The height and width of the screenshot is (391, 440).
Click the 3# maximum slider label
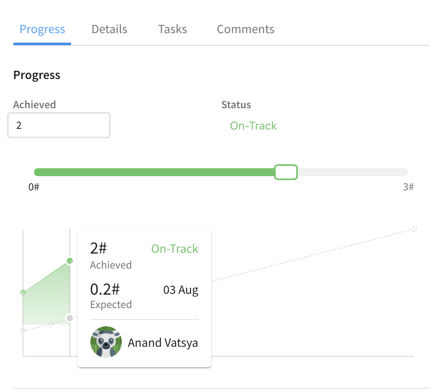tap(408, 187)
